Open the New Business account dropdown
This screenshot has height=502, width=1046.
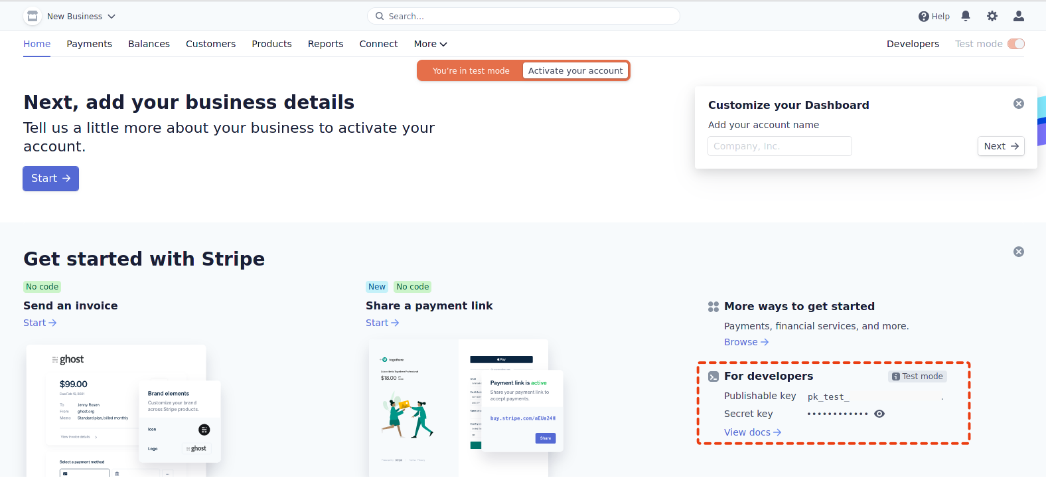coord(81,16)
